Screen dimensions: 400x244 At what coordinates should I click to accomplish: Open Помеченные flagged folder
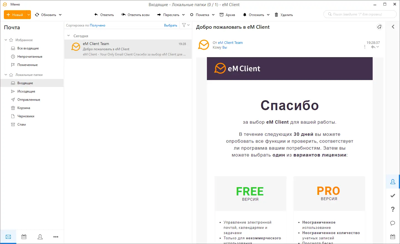(27, 65)
